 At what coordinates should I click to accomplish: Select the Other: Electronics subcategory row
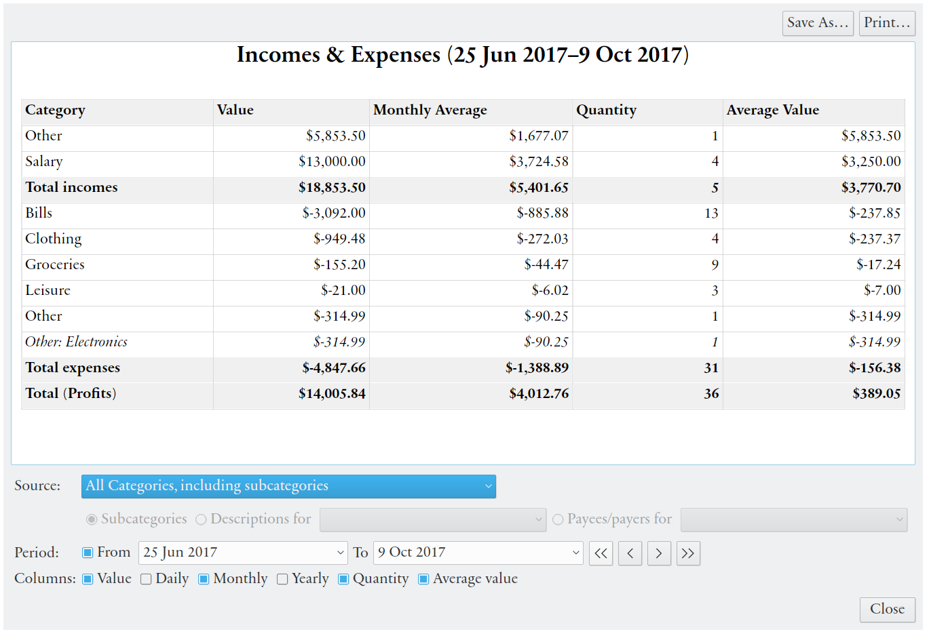(76, 342)
